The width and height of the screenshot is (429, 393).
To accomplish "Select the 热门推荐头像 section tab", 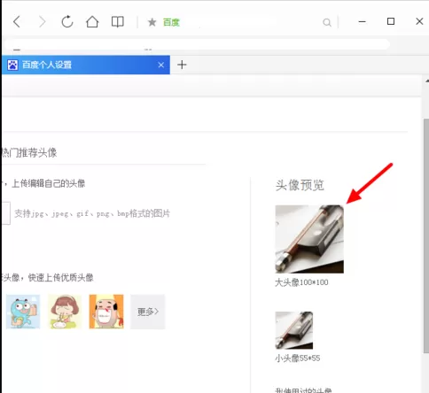I will click(x=29, y=153).
